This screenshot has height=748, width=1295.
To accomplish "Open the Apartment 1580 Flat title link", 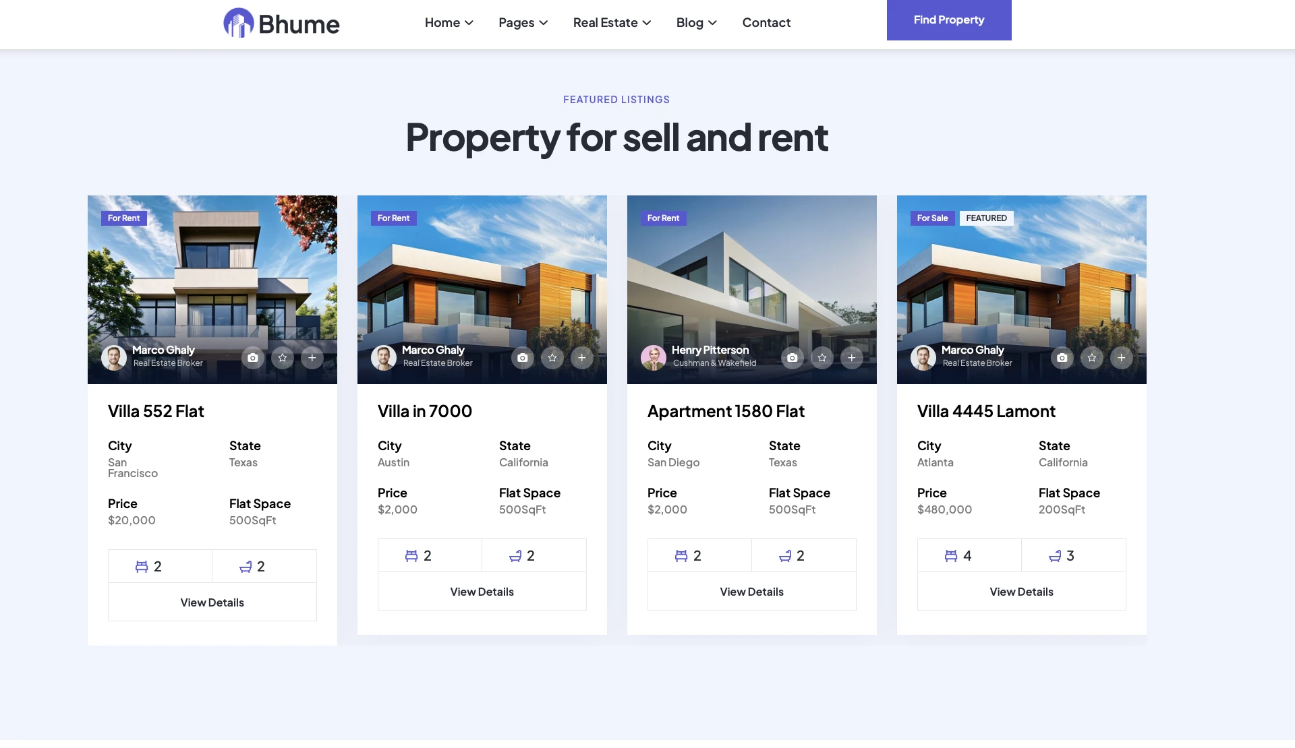I will pos(726,411).
